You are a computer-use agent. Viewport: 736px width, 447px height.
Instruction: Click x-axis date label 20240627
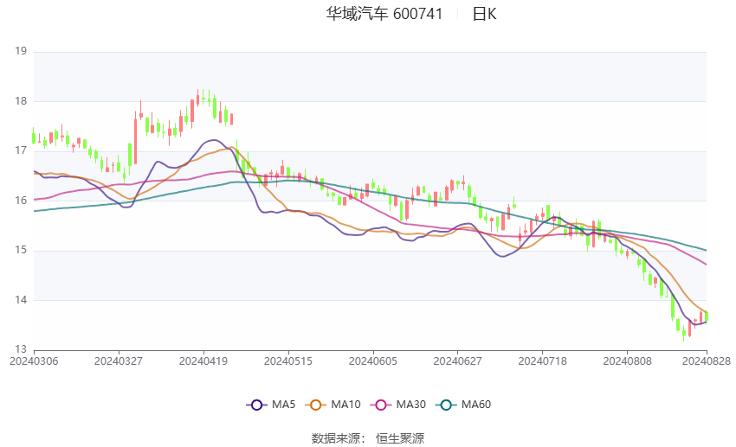coord(458,361)
